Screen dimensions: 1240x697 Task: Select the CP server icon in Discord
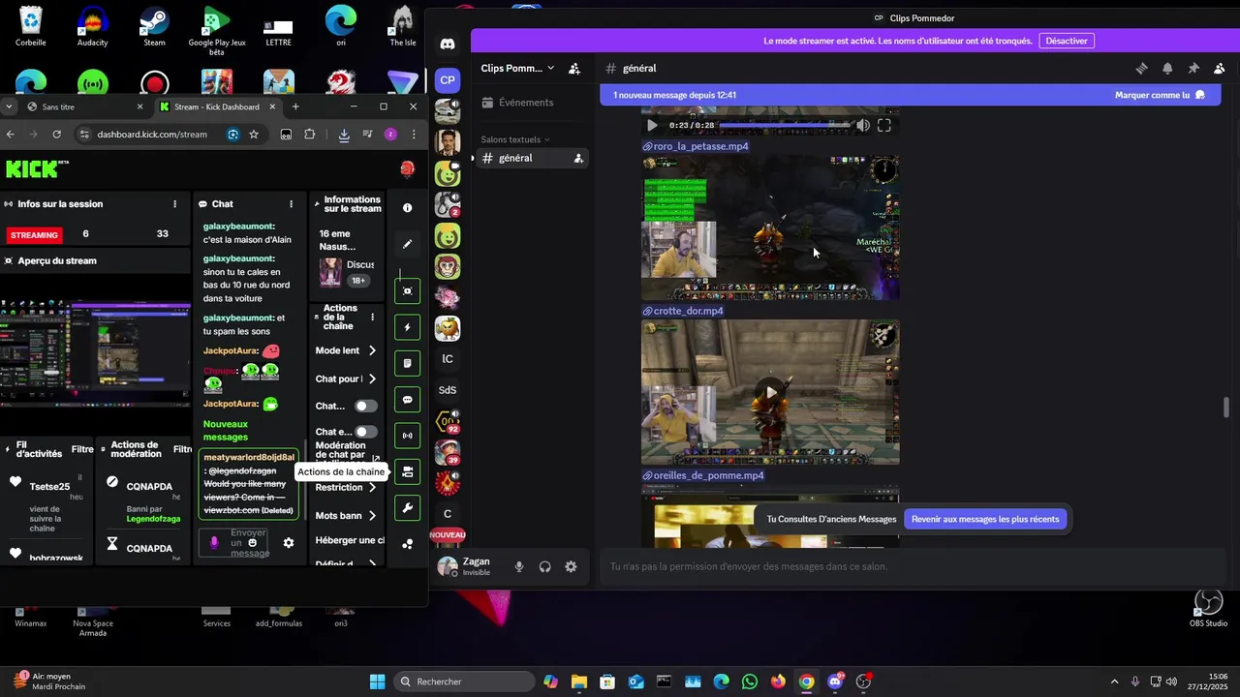click(447, 80)
